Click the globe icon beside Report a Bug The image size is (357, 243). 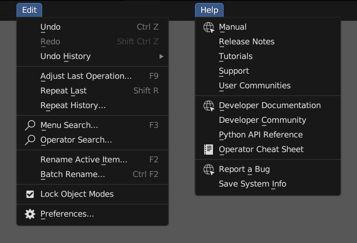[209, 170]
